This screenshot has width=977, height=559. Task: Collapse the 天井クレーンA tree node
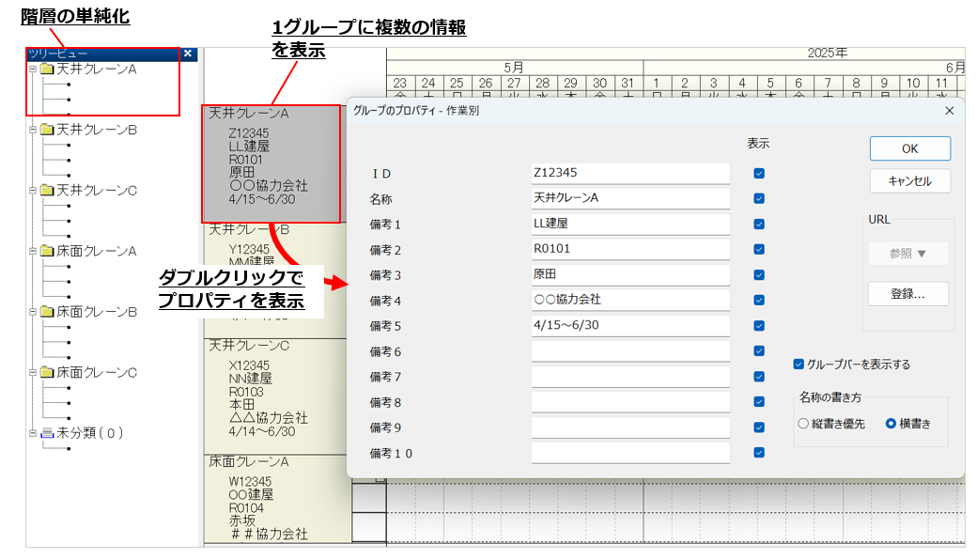pyautogui.click(x=33, y=69)
